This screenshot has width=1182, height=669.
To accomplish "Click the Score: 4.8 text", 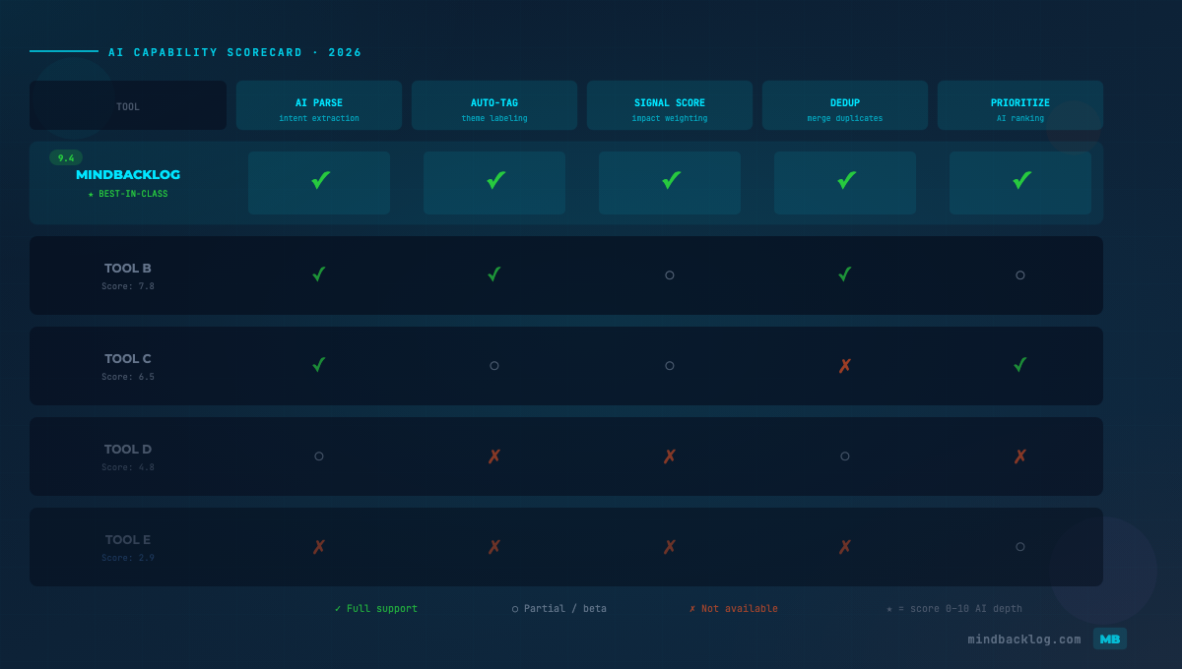I will [128, 467].
